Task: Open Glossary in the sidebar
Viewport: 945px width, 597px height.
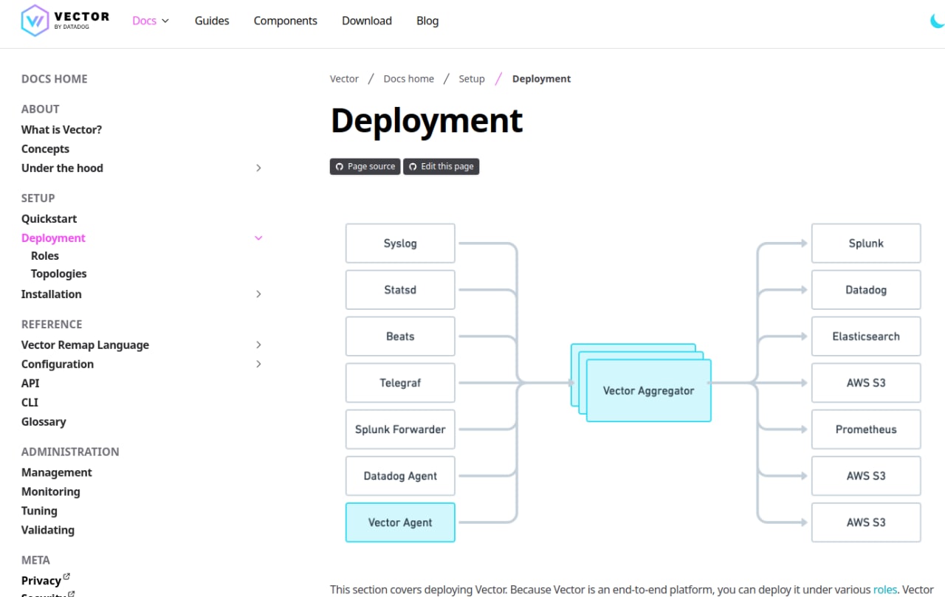Action: pyautogui.click(x=44, y=422)
